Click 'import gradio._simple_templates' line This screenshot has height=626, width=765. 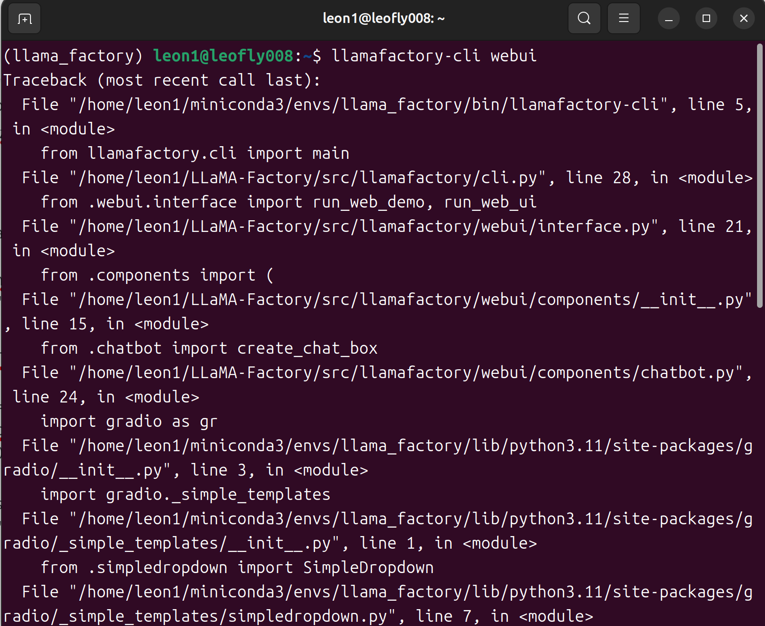tap(185, 495)
